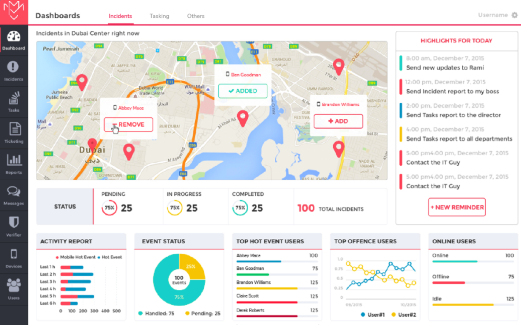Remove Abbey Mace via the map popup
Image resolution: width=521 pixels, height=325 pixels.
(x=129, y=124)
